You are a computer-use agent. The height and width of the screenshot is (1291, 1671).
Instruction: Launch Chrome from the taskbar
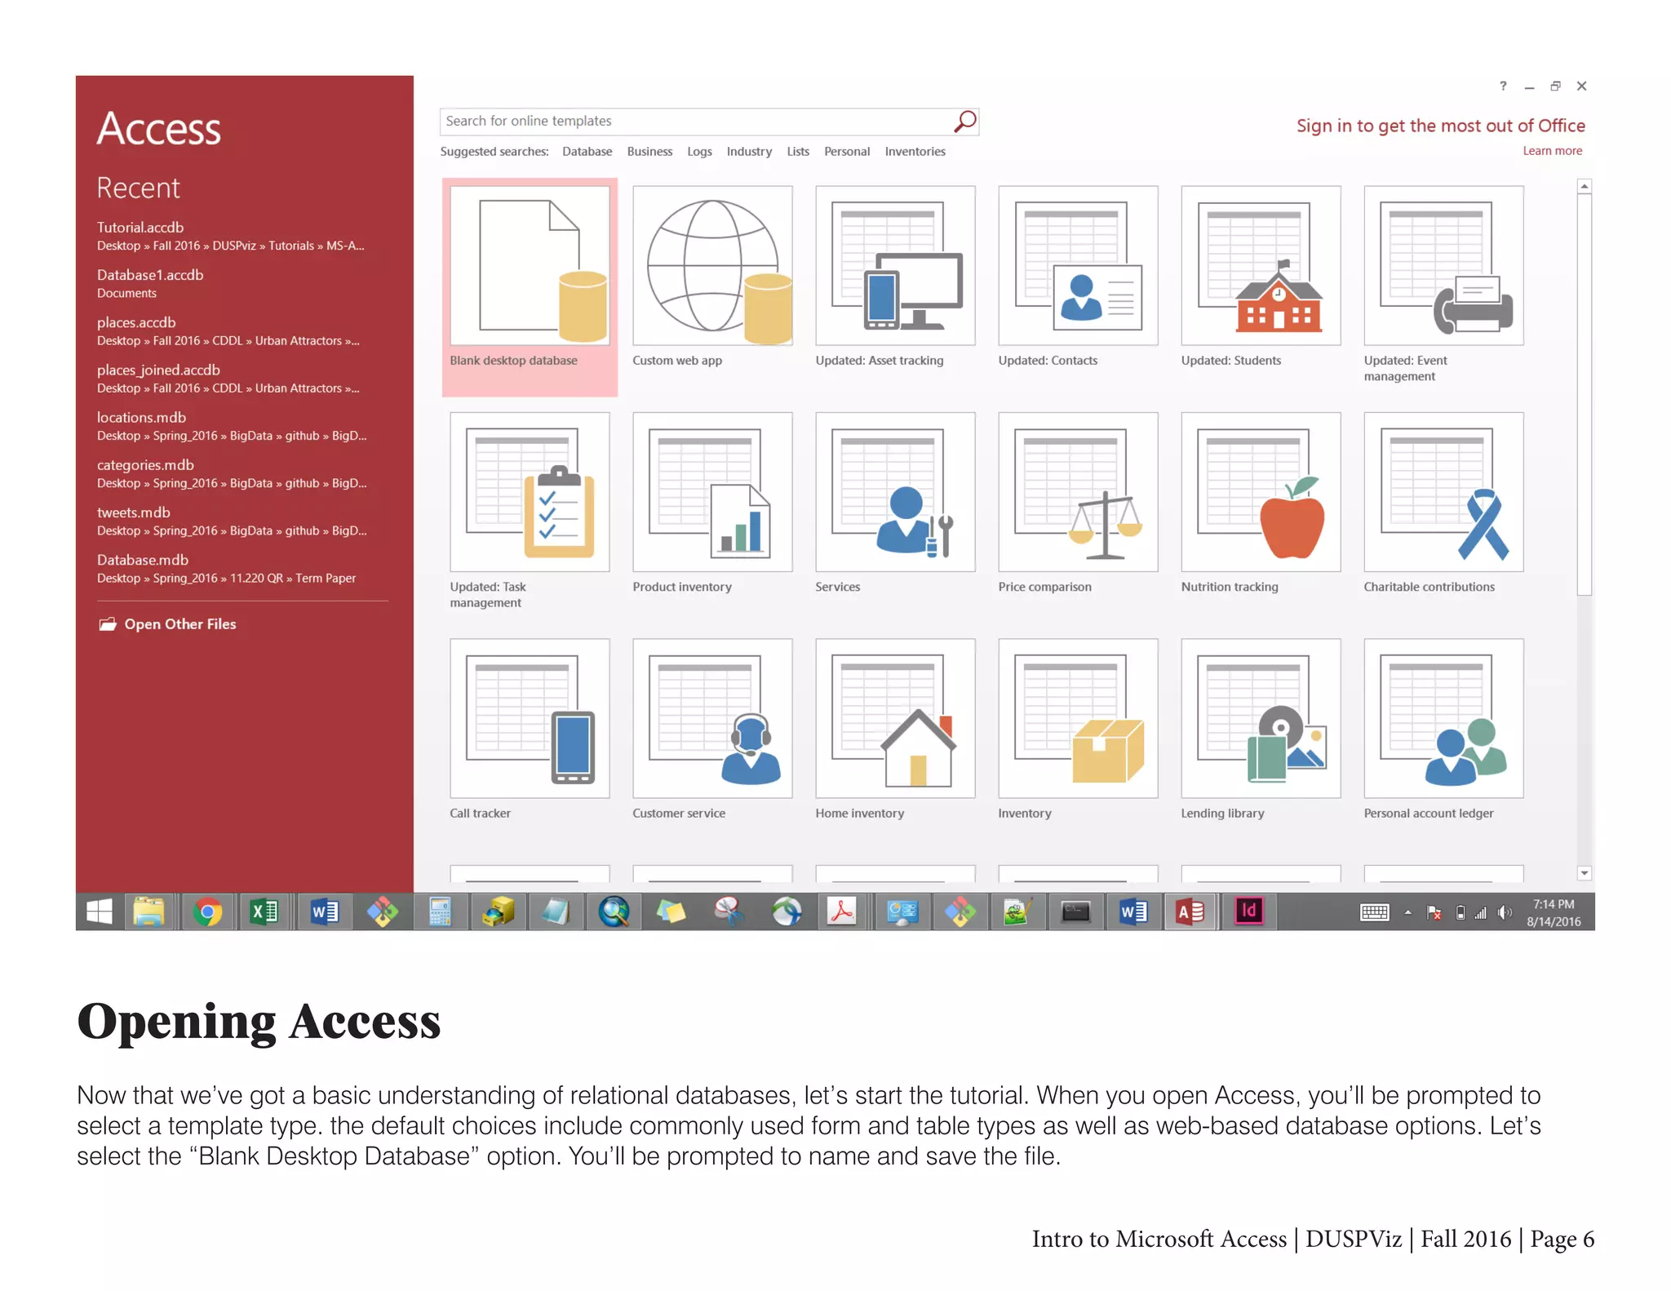(x=207, y=912)
